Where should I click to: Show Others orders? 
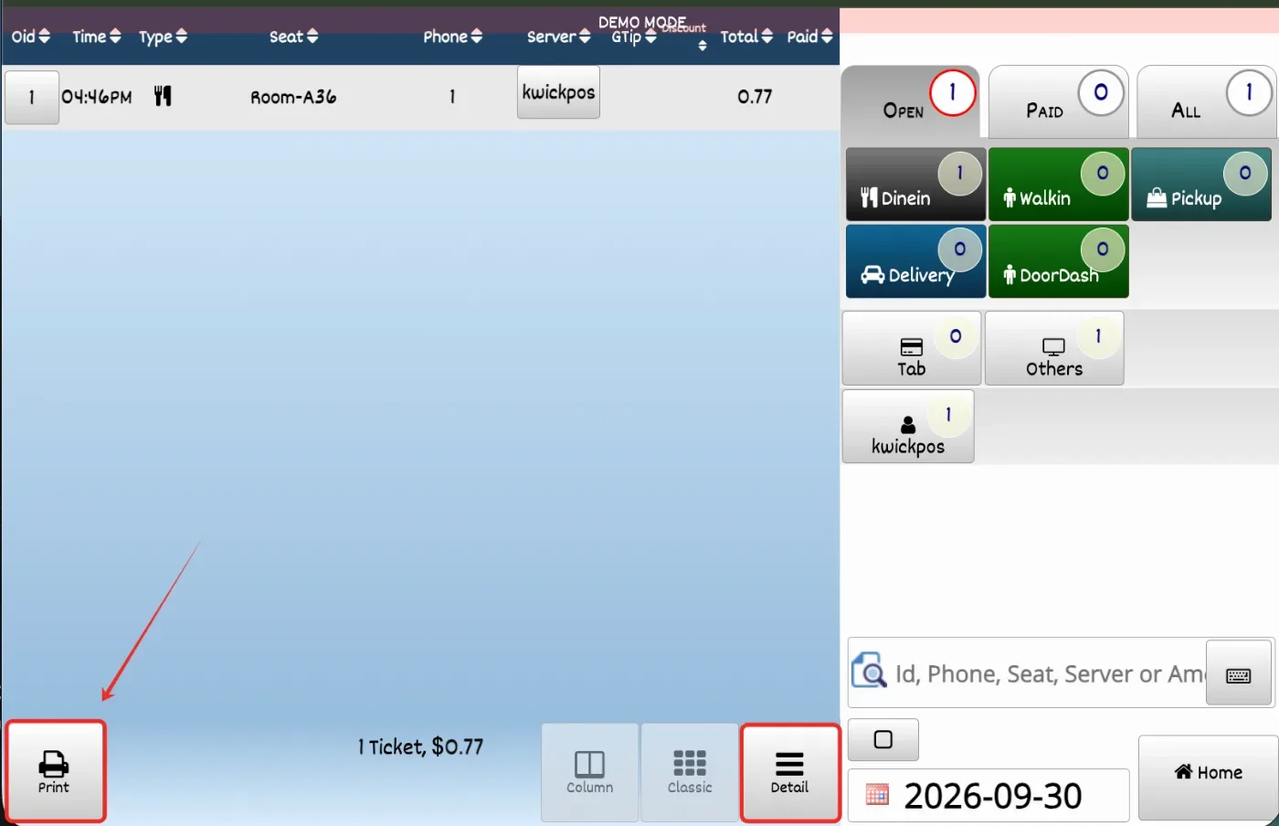pos(1054,348)
